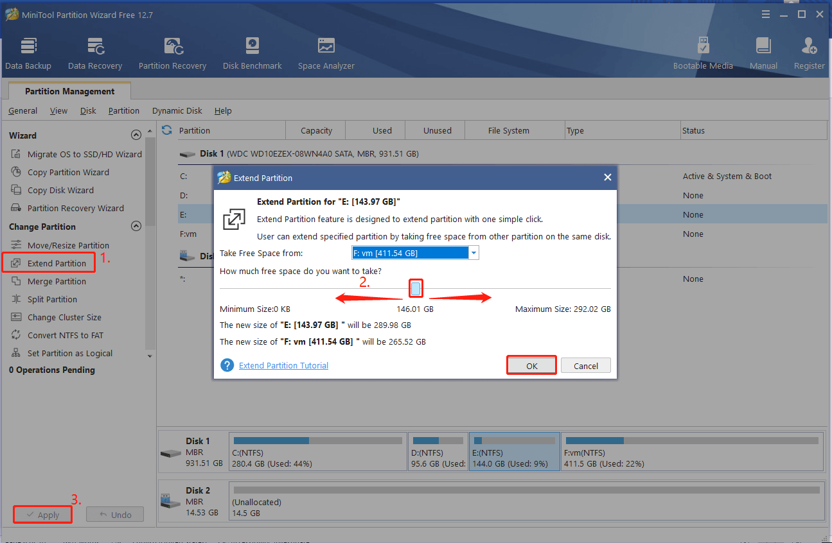Close the Extend Partition dialog
Image resolution: width=832 pixels, height=543 pixels.
coord(607,178)
